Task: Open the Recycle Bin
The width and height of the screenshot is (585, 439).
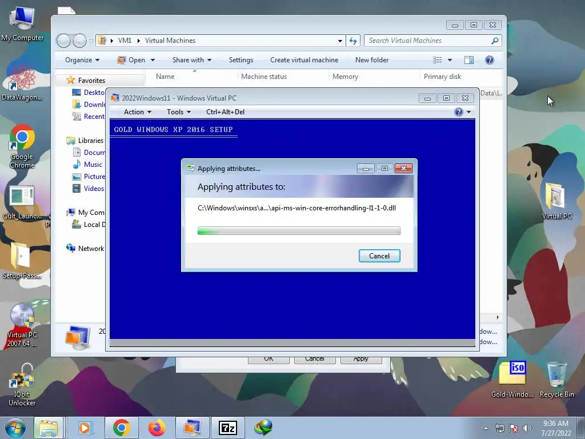Action: 556,380
